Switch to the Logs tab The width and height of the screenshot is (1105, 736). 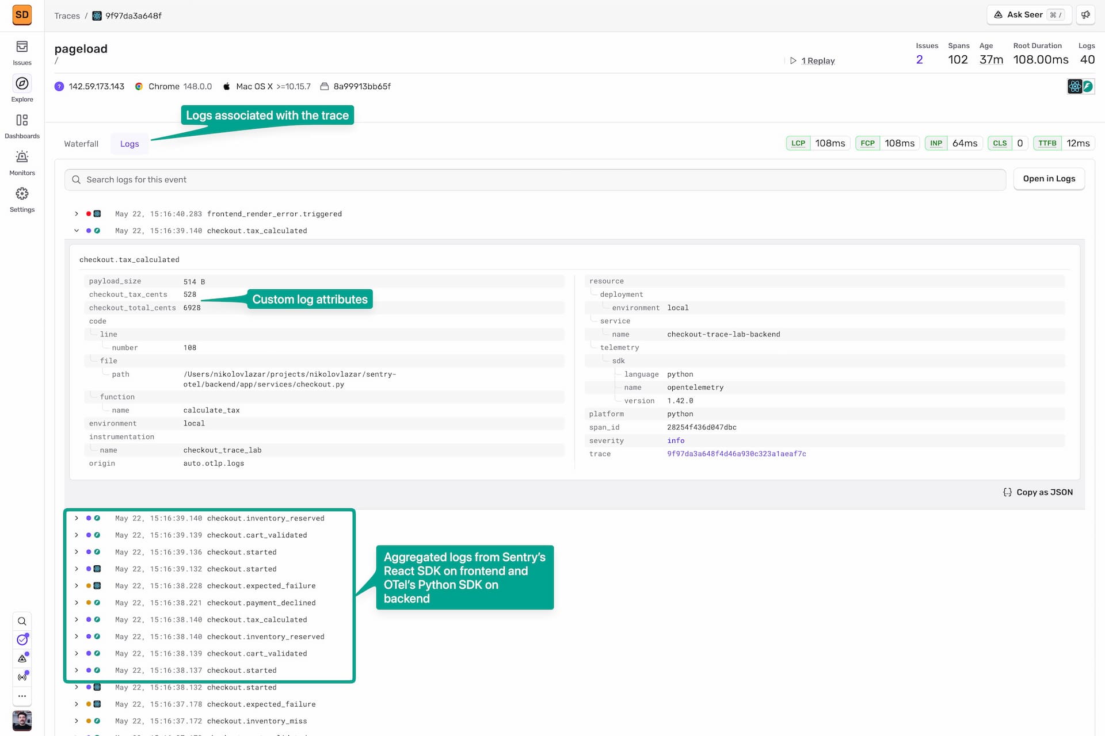pos(129,144)
